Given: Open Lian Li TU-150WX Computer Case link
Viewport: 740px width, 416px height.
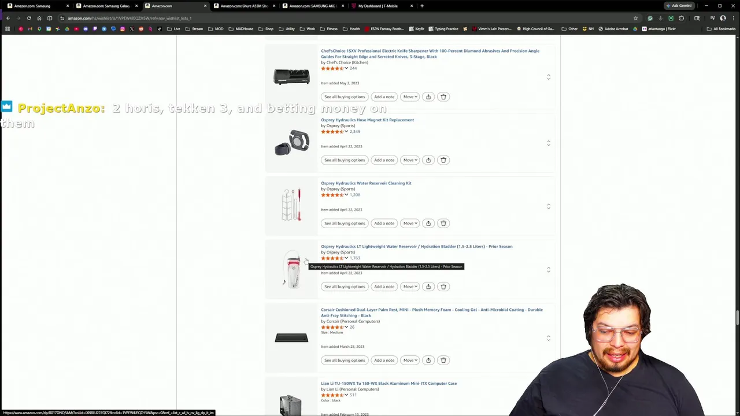Looking at the screenshot, I should click(388, 383).
